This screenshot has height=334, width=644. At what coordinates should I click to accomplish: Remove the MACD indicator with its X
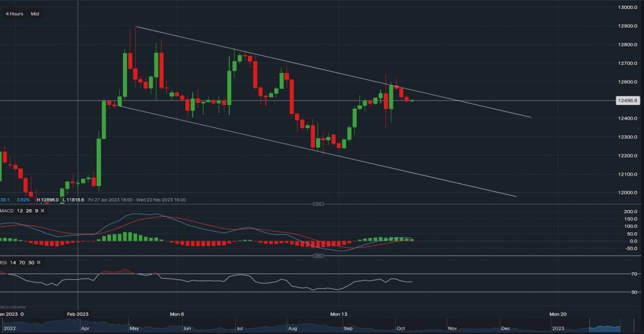41,210
